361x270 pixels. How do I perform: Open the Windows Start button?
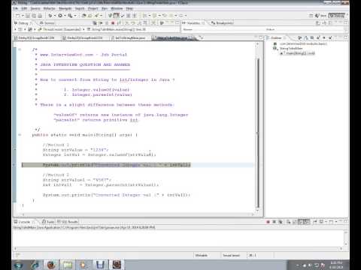pyautogui.click(x=19, y=265)
